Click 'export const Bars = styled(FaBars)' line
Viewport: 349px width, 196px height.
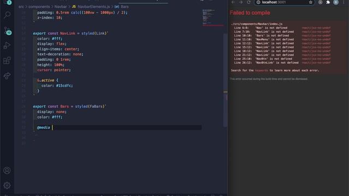(x=70, y=107)
